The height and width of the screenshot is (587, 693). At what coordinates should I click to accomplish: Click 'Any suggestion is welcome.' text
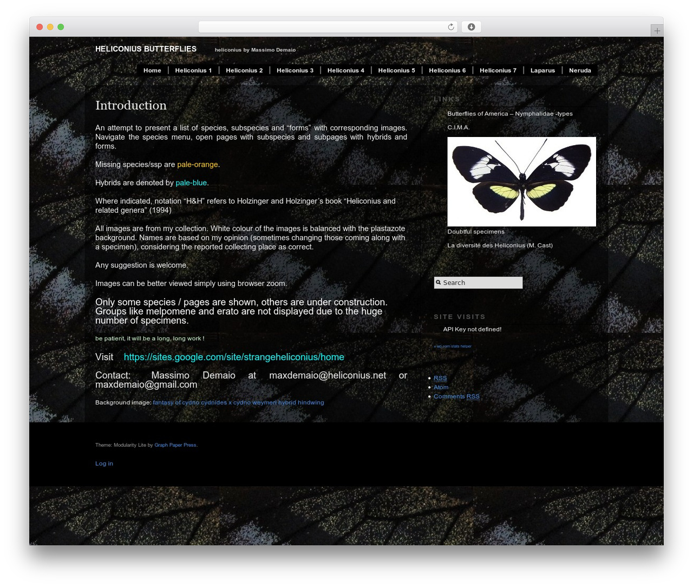tap(142, 265)
